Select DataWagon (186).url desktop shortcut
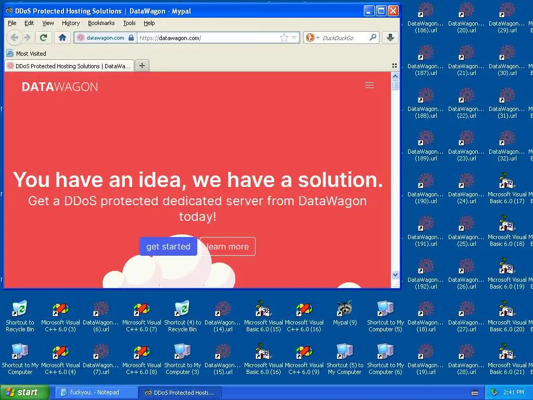Image resolution: width=533 pixels, height=400 pixels. [x=426, y=18]
